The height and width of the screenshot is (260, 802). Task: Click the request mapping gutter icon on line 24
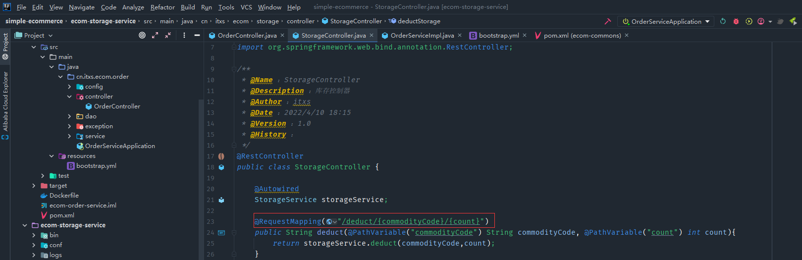point(221,233)
